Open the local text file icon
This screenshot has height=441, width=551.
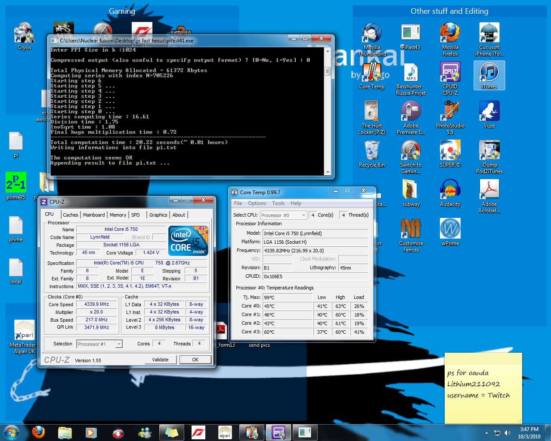click(16, 271)
